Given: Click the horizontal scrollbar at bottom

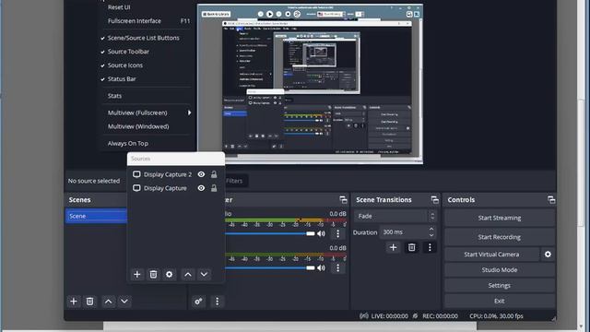Looking at the screenshot, I should tap(289, 326).
